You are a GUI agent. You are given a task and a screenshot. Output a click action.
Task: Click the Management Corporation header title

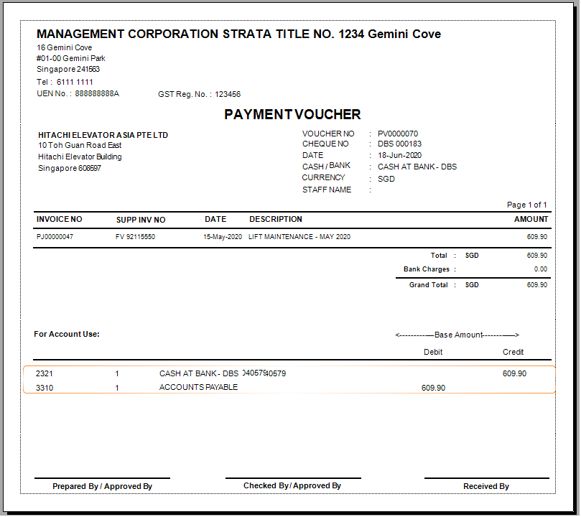pyautogui.click(x=238, y=34)
